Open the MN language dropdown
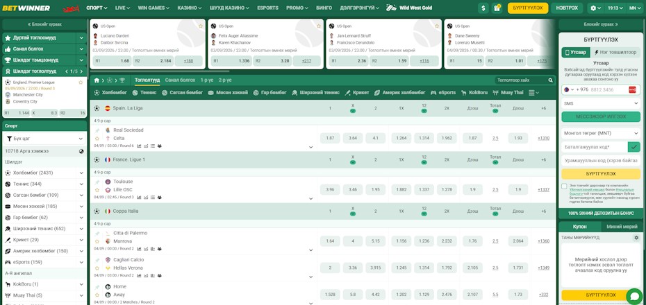This screenshot has width=646, height=305. pos(636,8)
